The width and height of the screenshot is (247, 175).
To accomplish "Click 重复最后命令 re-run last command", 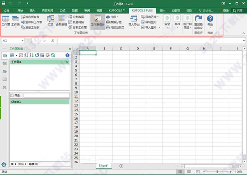I will coord(198,22).
